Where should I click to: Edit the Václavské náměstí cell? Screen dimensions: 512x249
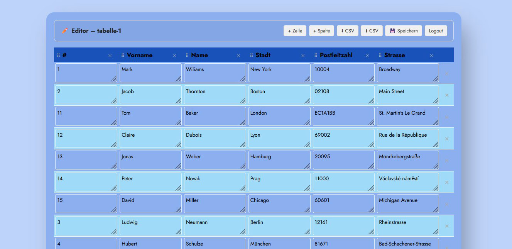click(408, 182)
